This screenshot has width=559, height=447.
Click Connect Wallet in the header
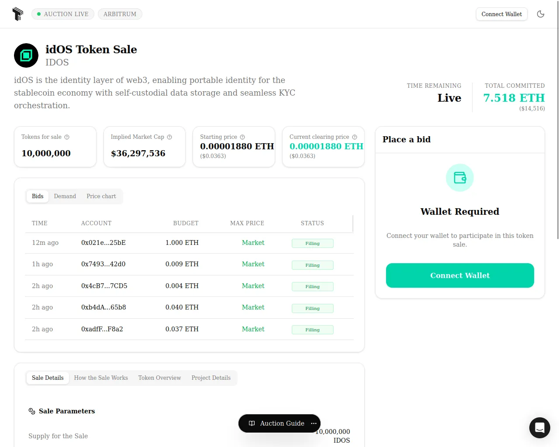[502, 14]
